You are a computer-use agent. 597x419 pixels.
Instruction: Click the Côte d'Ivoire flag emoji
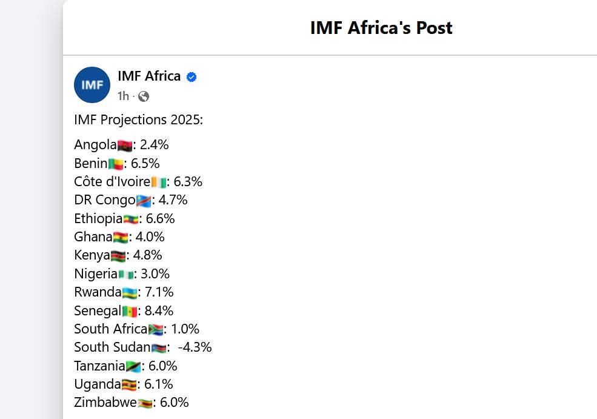(x=158, y=183)
